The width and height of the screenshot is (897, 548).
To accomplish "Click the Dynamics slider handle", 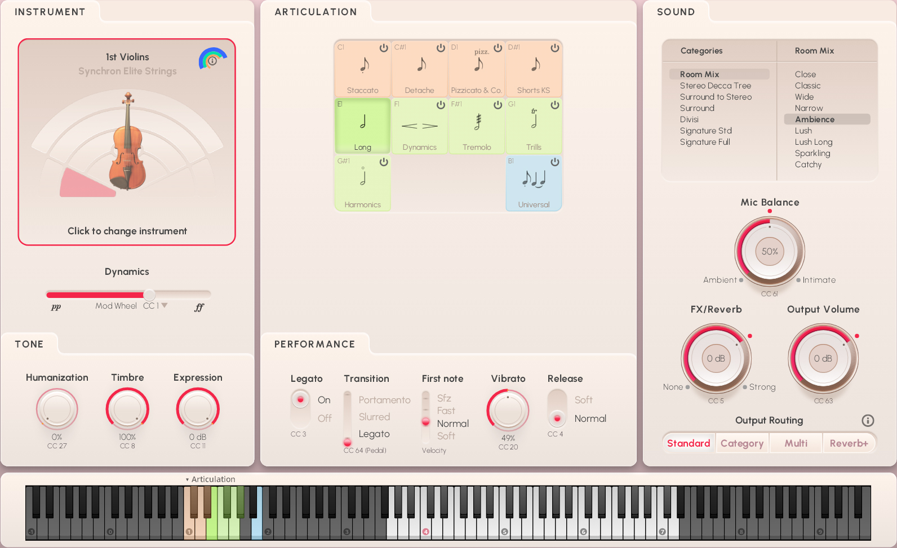I will coord(149,295).
